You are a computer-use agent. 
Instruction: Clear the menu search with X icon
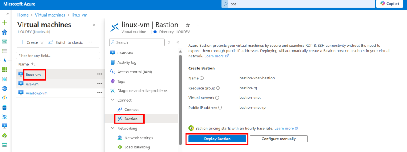point(169,42)
